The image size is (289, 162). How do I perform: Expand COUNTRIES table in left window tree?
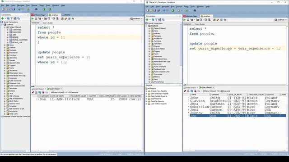8,30
